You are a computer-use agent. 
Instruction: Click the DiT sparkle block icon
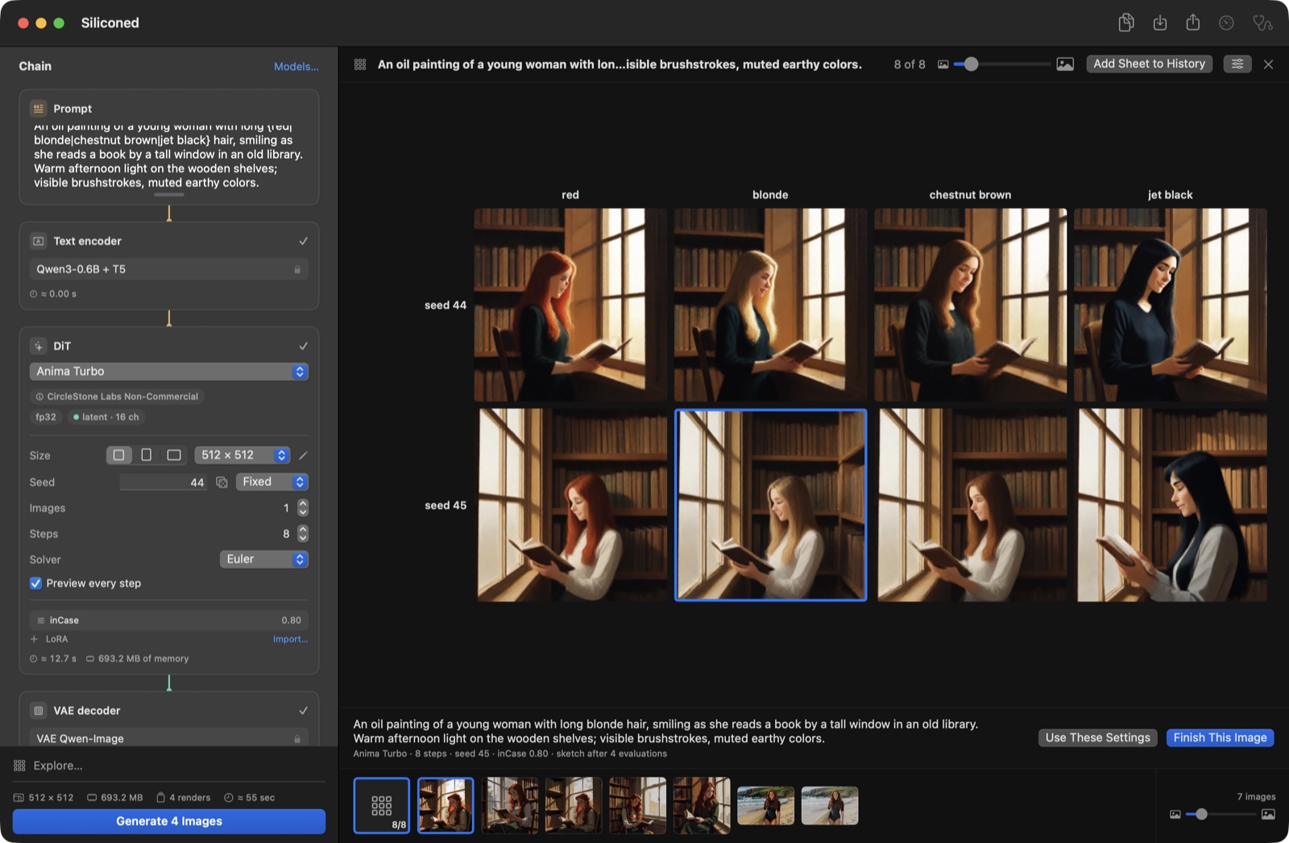(38, 346)
